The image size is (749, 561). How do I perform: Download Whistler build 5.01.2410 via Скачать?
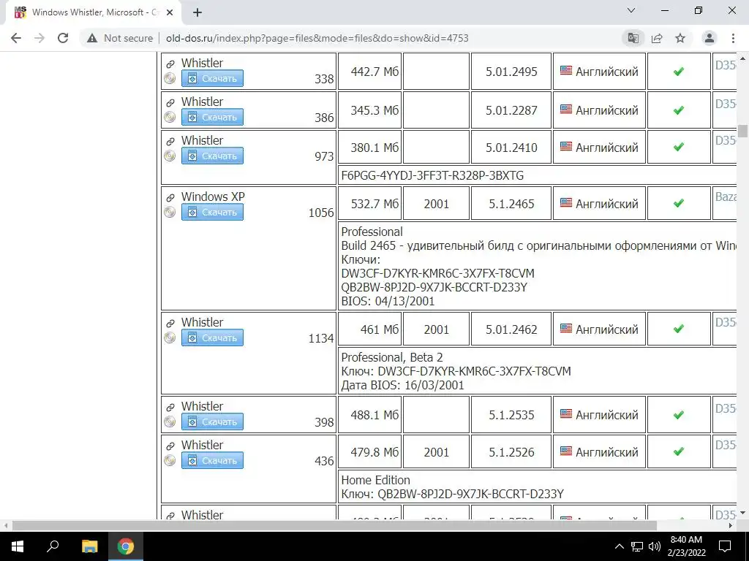pos(212,156)
